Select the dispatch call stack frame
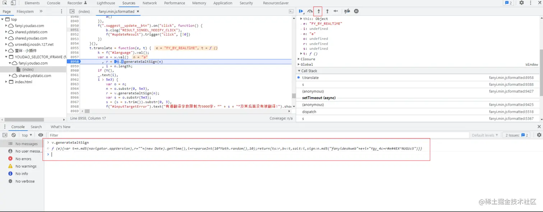 (x=418, y=112)
